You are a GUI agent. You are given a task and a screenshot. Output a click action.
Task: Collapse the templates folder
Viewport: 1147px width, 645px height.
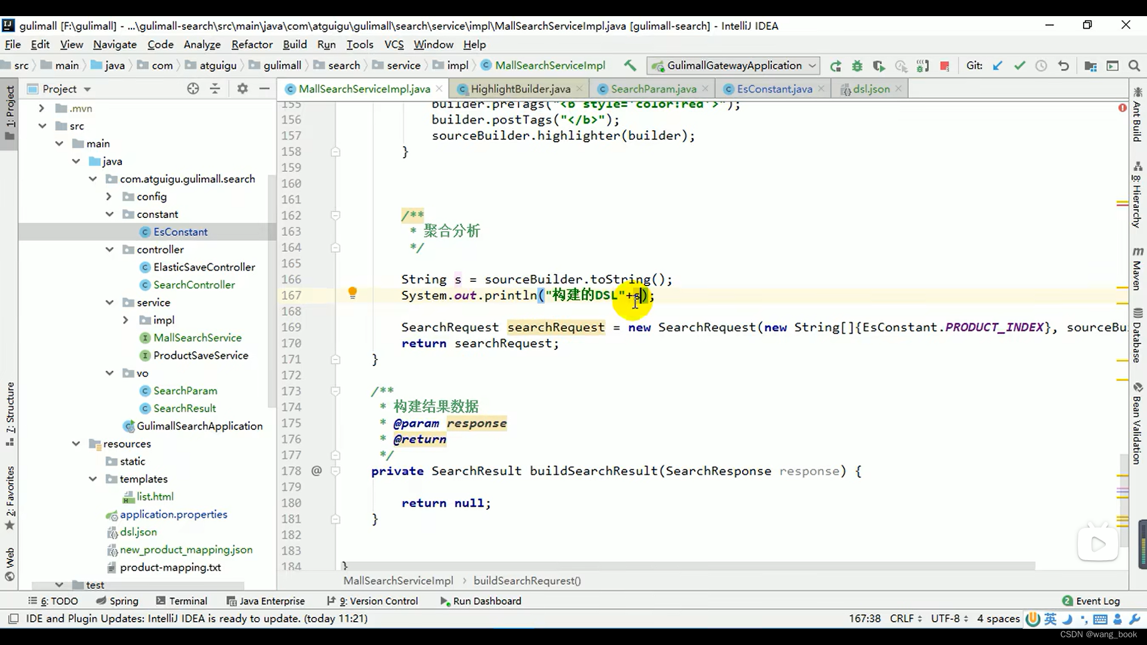coord(93,479)
